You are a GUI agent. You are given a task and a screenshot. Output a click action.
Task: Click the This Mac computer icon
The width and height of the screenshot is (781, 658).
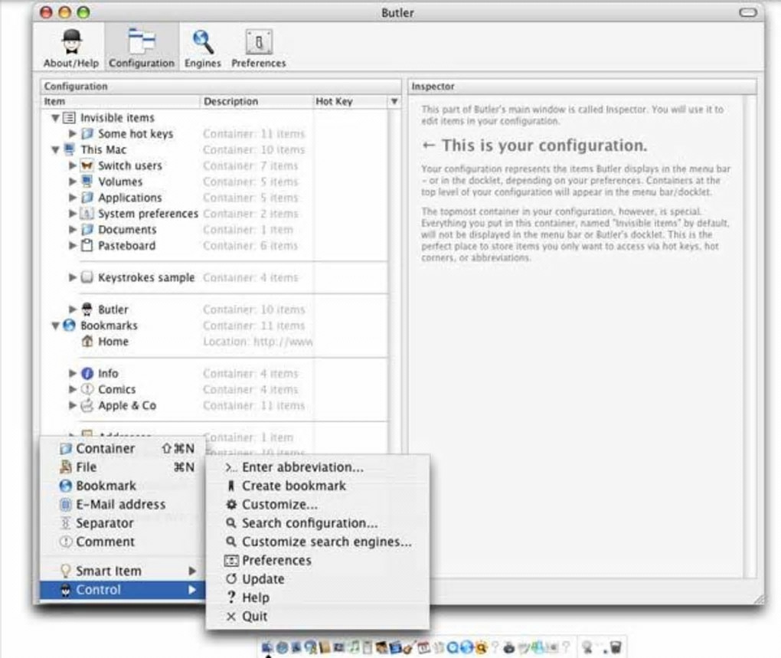[x=70, y=149]
